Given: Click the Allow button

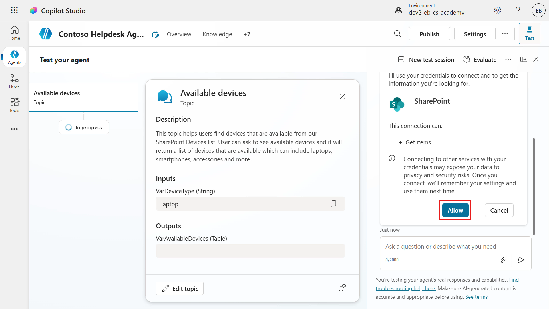Looking at the screenshot, I should [x=455, y=210].
